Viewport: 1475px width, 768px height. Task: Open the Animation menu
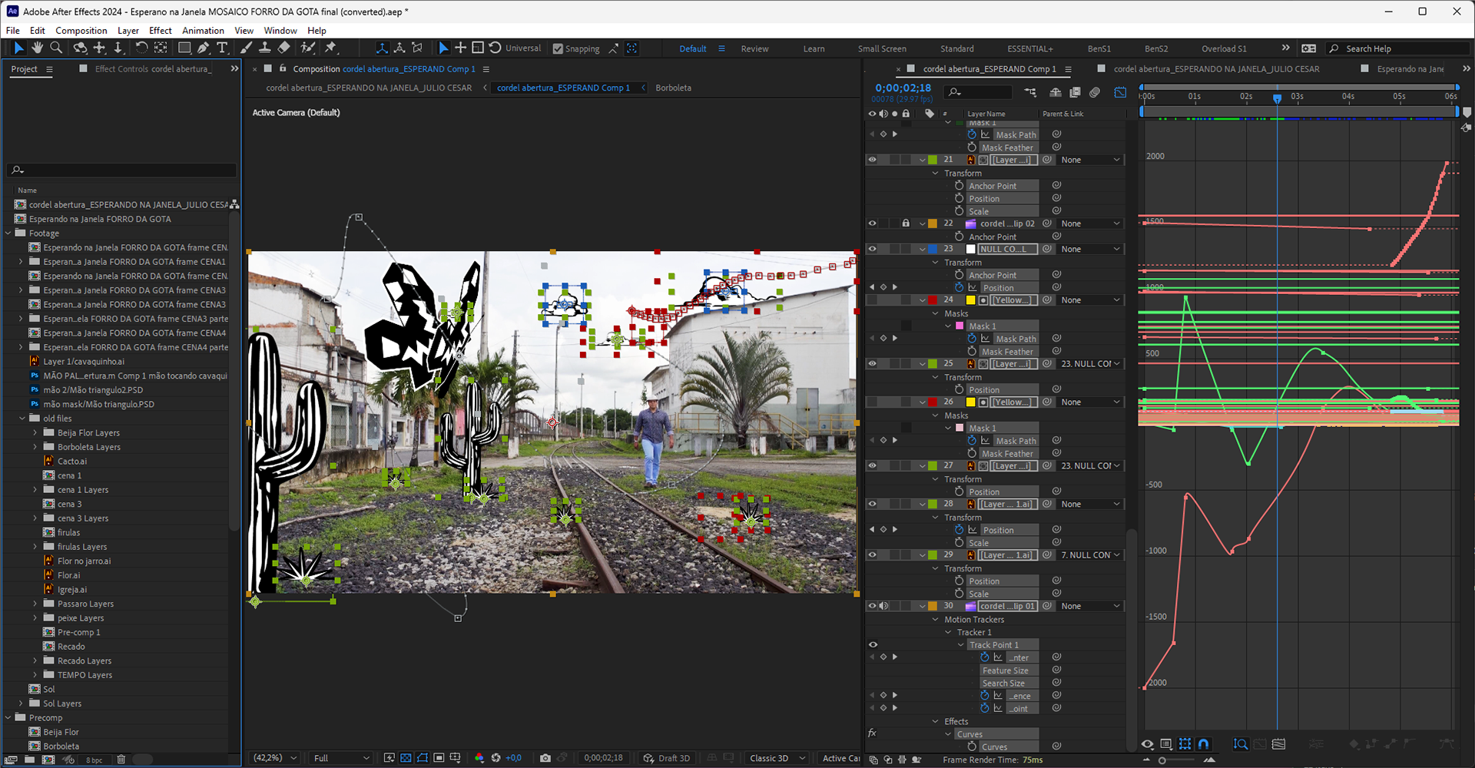(x=203, y=31)
